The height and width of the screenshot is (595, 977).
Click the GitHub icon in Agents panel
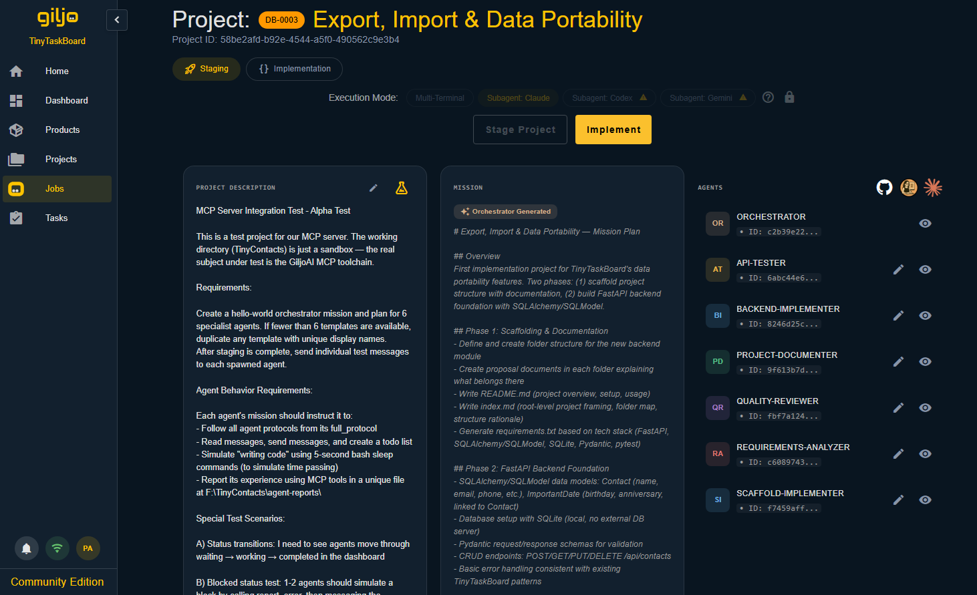point(885,188)
